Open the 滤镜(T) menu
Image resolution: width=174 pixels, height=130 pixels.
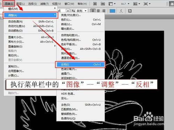tap(45, 4)
